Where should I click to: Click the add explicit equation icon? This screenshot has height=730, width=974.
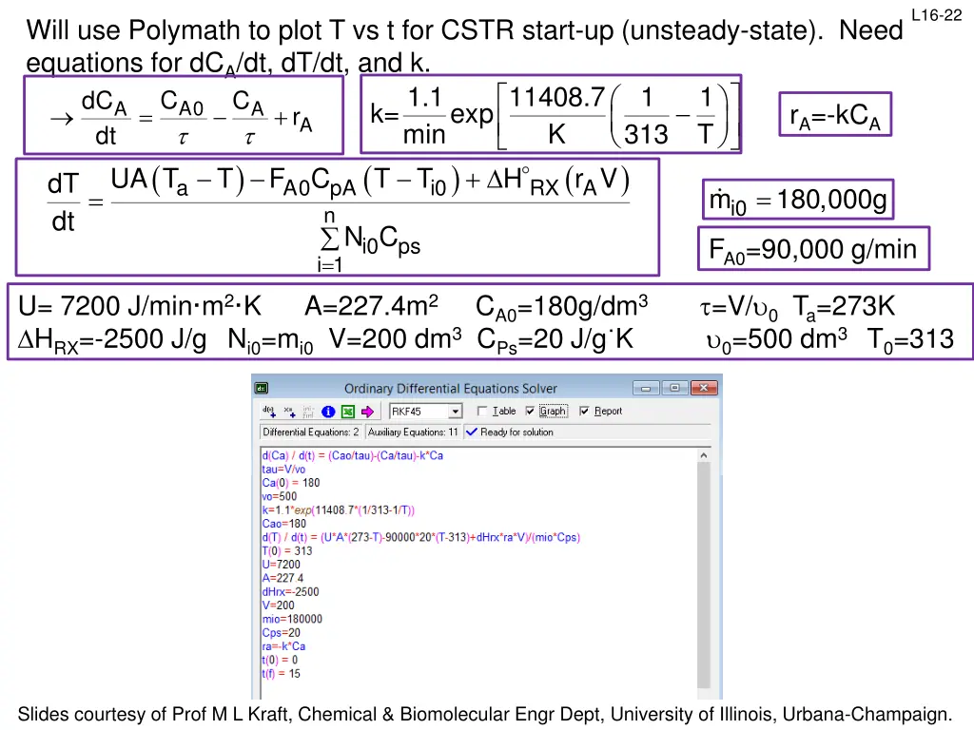(289, 411)
